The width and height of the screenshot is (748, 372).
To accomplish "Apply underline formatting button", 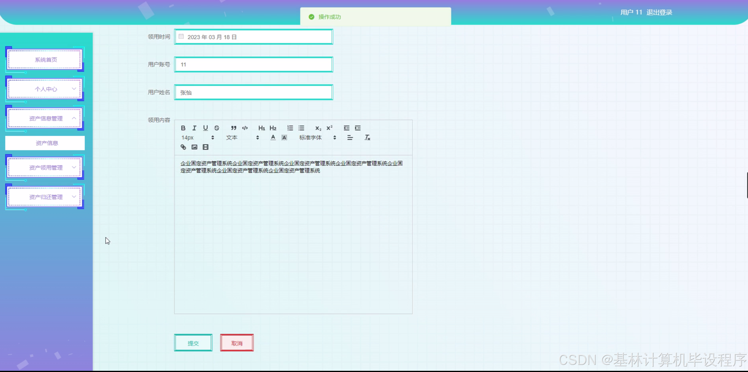I will tap(205, 128).
